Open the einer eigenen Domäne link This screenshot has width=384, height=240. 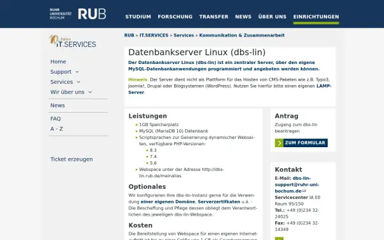168,202
